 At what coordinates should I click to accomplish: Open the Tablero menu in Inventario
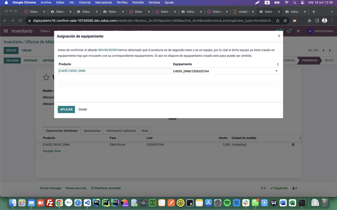pyautogui.click(x=45, y=31)
